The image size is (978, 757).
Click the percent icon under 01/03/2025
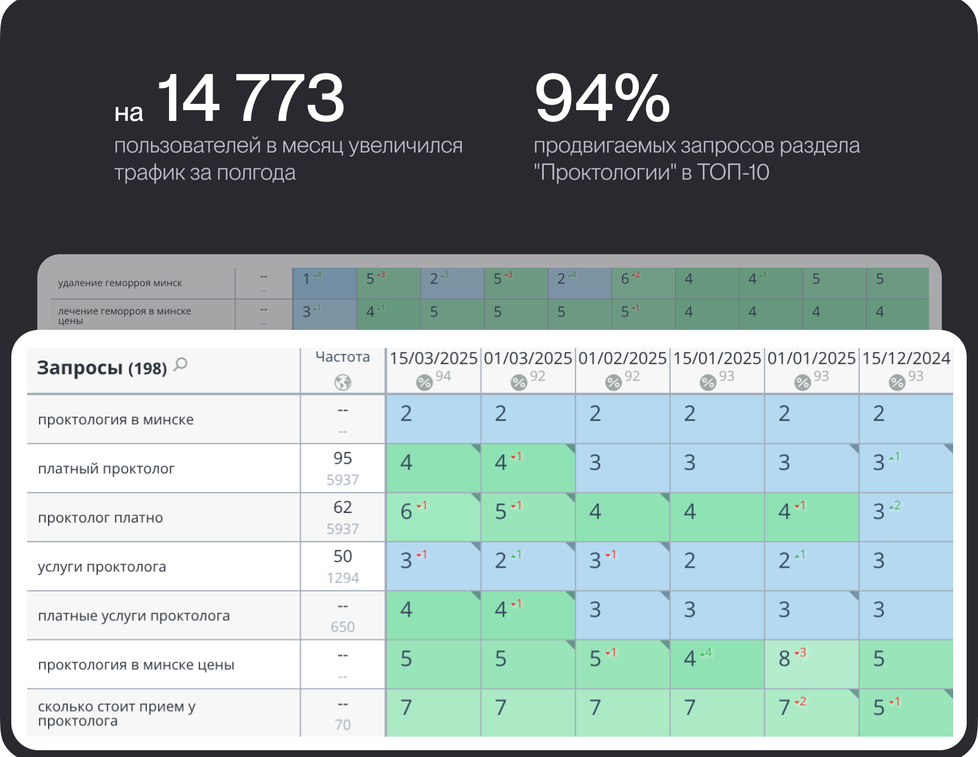(x=519, y=382)
